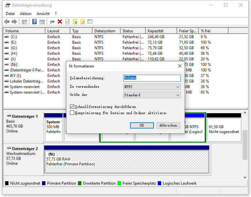This screenshot has width=251, height=197.
Task: Click the disk pane scroll-down arrow
Action: [x=245, y=177]
